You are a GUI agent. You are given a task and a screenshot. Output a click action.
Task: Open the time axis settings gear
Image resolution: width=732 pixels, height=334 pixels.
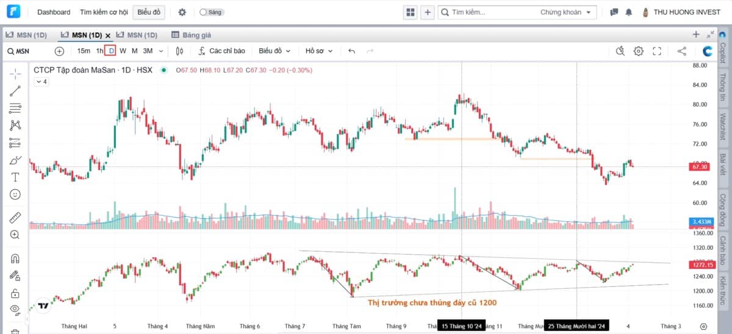(x=704, y=327)
